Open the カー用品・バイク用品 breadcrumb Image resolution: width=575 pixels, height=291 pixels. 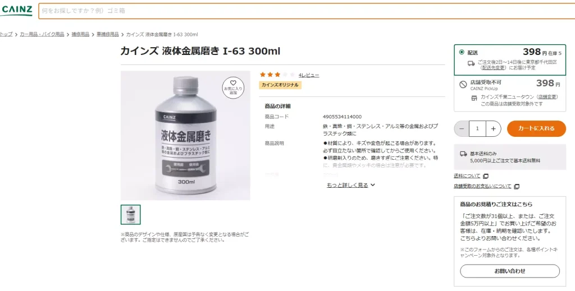[42, 34]
